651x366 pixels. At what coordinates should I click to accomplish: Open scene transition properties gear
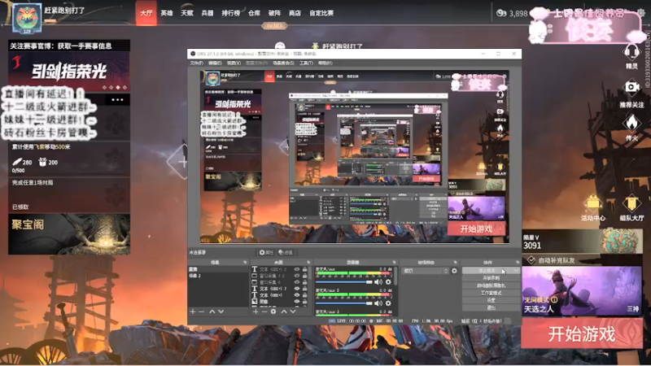pos(454,271)
